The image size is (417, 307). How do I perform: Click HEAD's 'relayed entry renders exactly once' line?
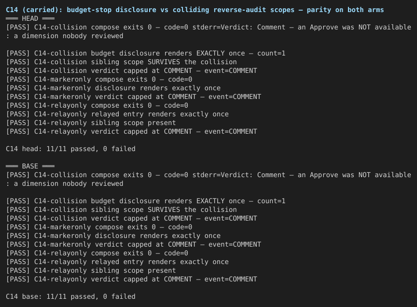[117, 114]
